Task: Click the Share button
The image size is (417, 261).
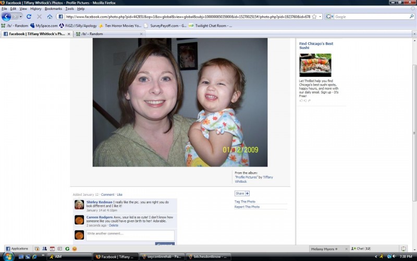Action: (x=242, y=193)
